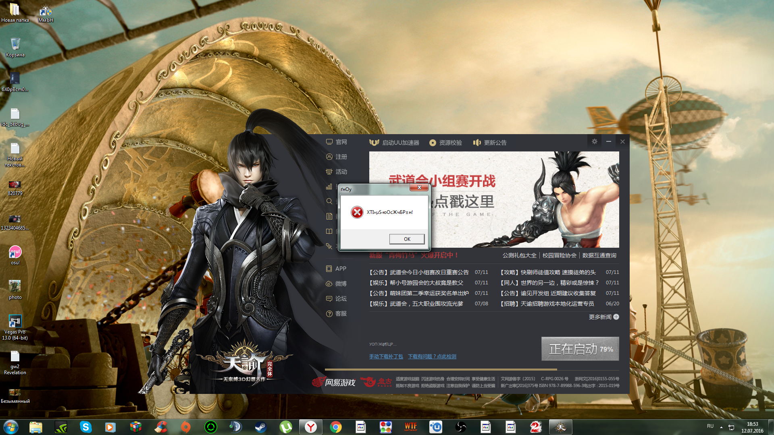Select the Безымянный desktop image
Viewport: 774px width, 435px height.
[15, 396]
